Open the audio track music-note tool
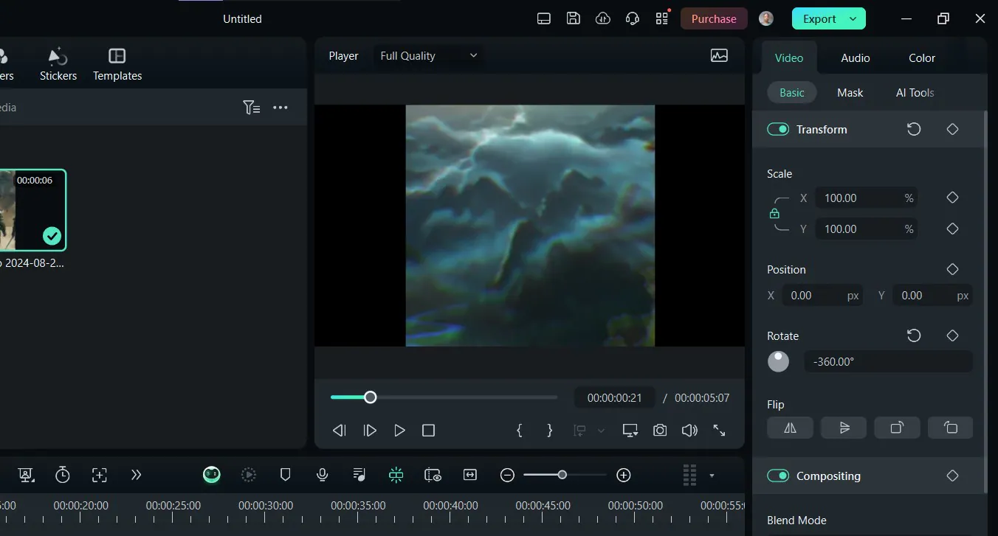The width and height of the screenshot is (998, 536). tap(359, 475)
